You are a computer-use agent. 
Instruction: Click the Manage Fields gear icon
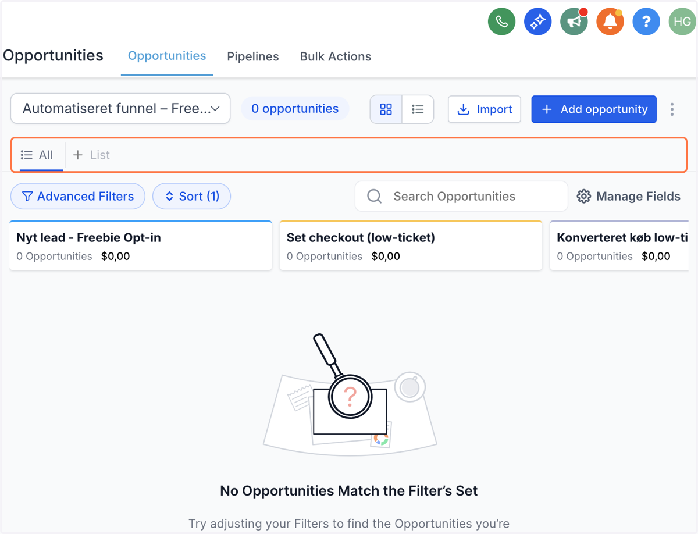click(x=583, y=197)
